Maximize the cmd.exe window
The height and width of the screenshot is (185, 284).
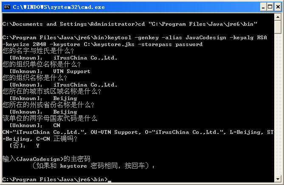click(x=270, y=7)
